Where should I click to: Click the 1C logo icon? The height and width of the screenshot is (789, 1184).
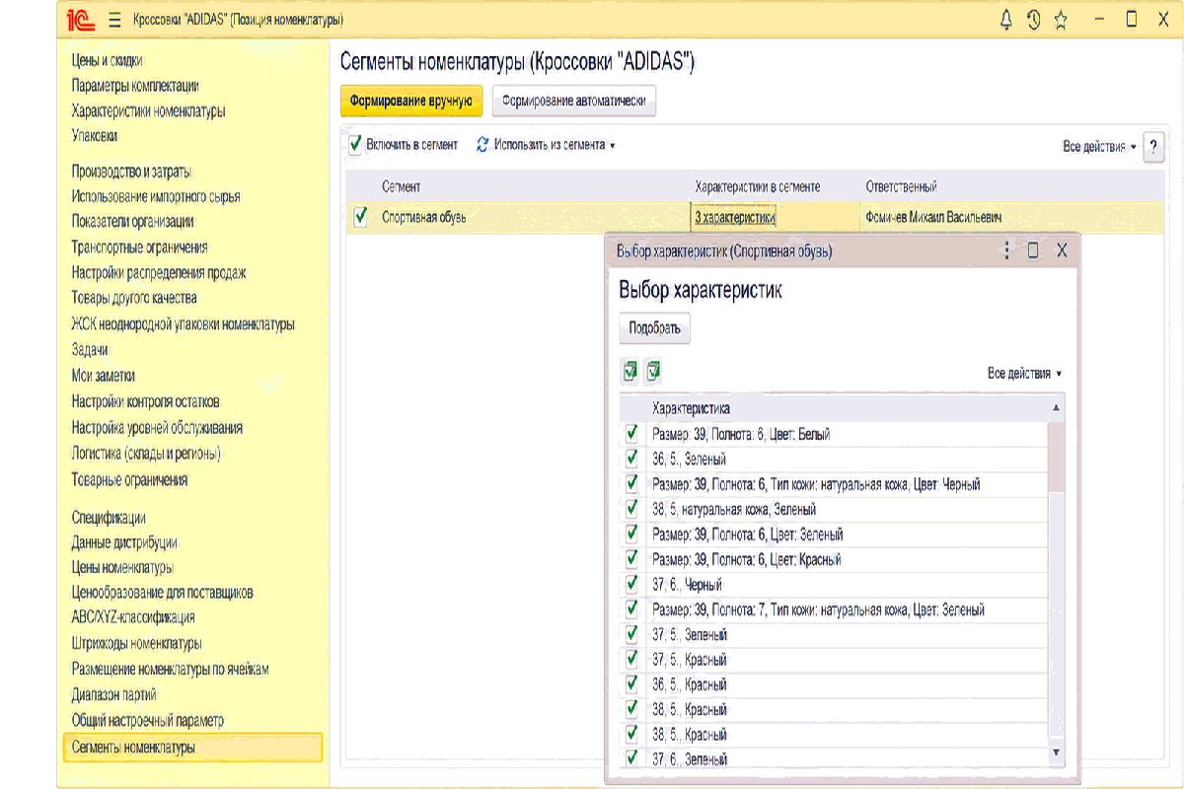coord(83,20)
